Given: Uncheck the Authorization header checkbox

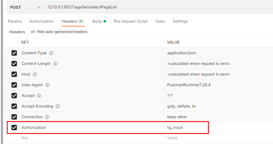Looking at the screenshot, I should 14,128.
